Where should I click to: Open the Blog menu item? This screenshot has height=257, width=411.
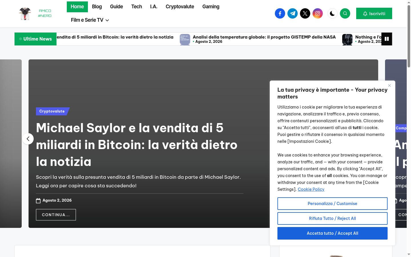coord(97,7)
